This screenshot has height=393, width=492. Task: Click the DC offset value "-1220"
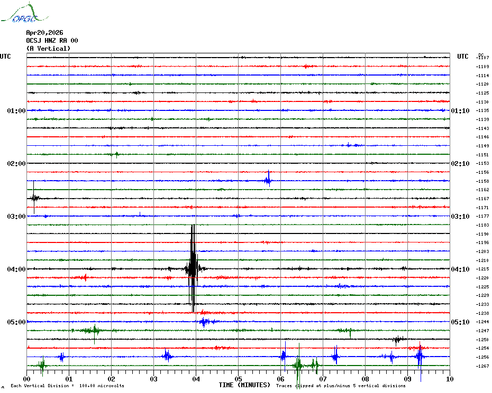pyautogui.click(x=482, y=278)
